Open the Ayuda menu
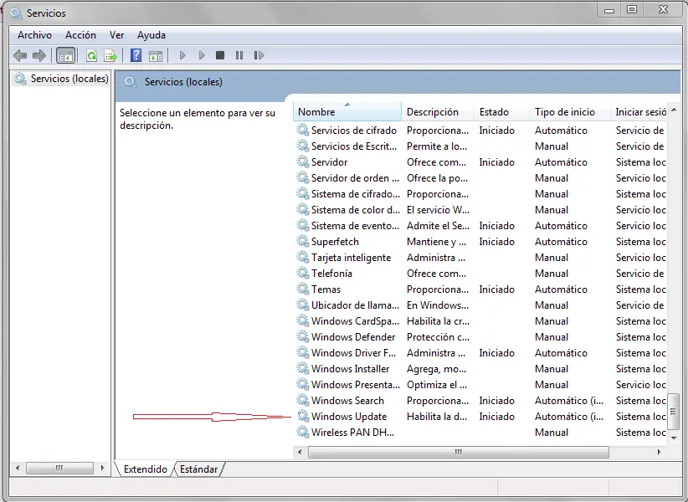This screenshot has height=502, width=688. pyautogui.click(x=151, y=35)
